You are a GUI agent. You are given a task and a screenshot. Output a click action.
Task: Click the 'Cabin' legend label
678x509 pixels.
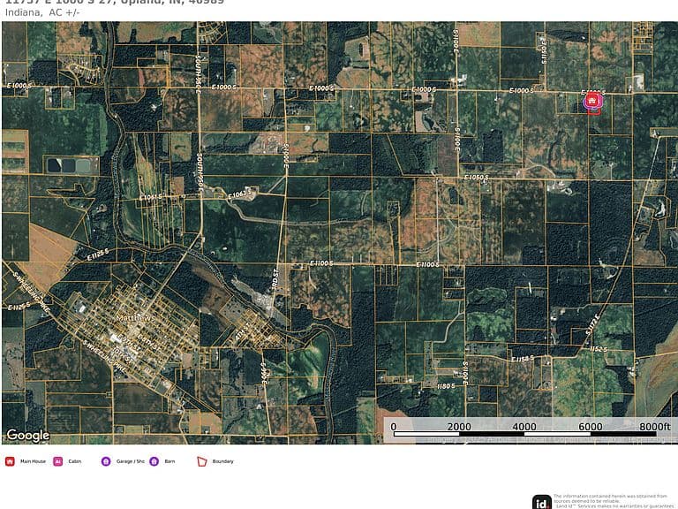pyautogui.click(x=74, y=461)
